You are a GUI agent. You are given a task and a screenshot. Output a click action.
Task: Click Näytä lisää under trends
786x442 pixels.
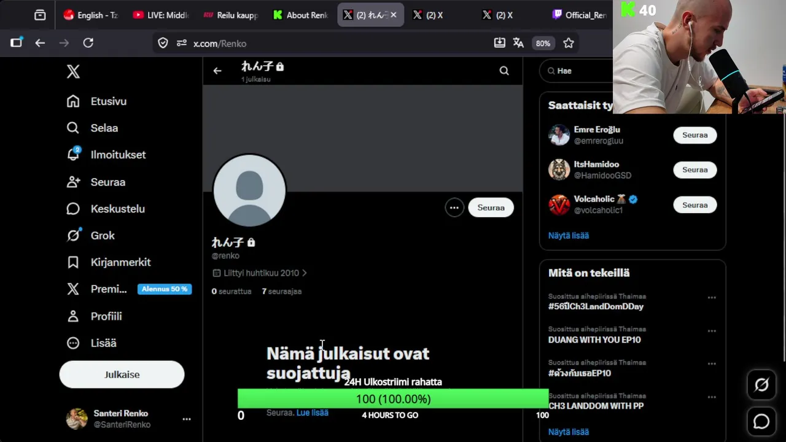569,432
